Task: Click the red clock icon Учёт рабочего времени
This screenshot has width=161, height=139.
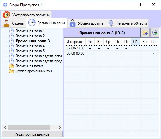Action: tap(7, 15)
